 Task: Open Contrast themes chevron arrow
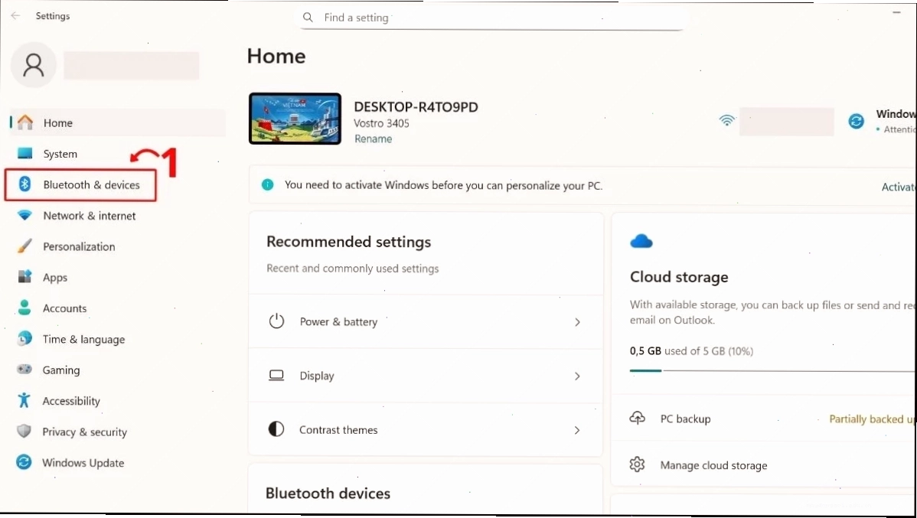pyautogui.click(x=577, y=430)
